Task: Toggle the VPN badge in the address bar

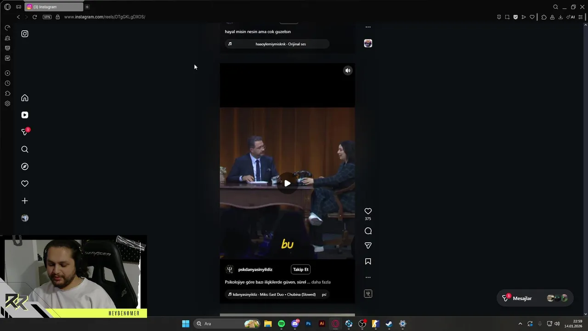Action: click(x=47, y=17)
